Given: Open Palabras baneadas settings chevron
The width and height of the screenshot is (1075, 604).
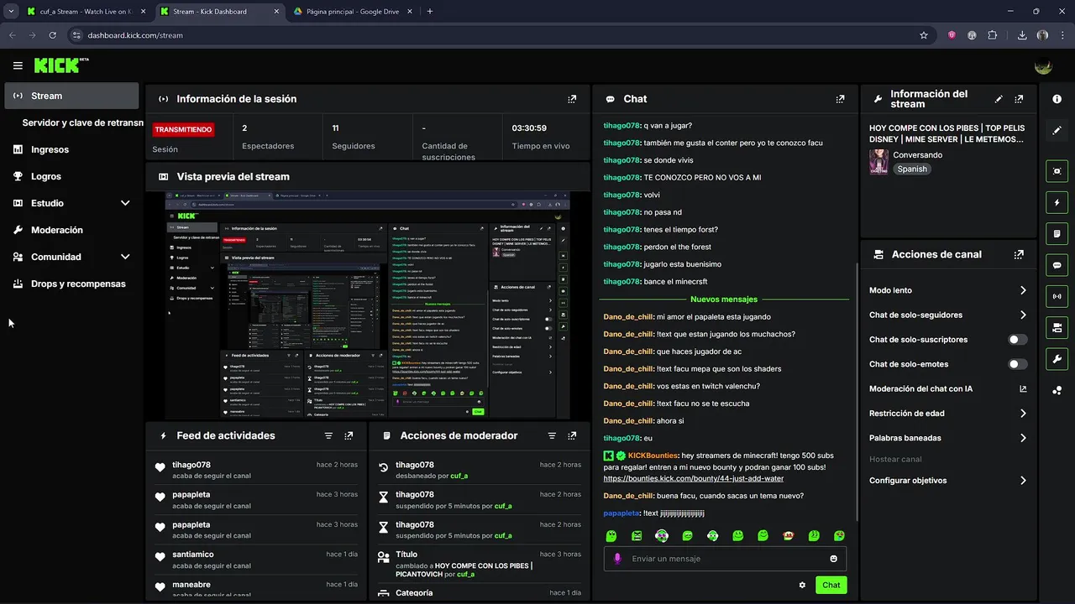Looking at the screenshot, I should pos(1023,438).
